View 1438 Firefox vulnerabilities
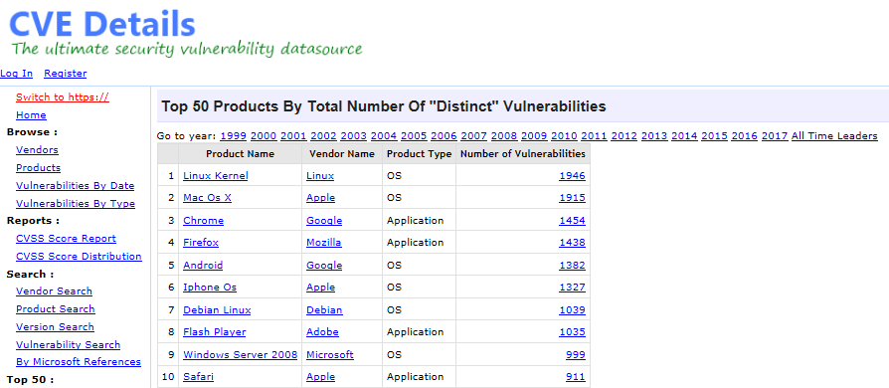 572,243
